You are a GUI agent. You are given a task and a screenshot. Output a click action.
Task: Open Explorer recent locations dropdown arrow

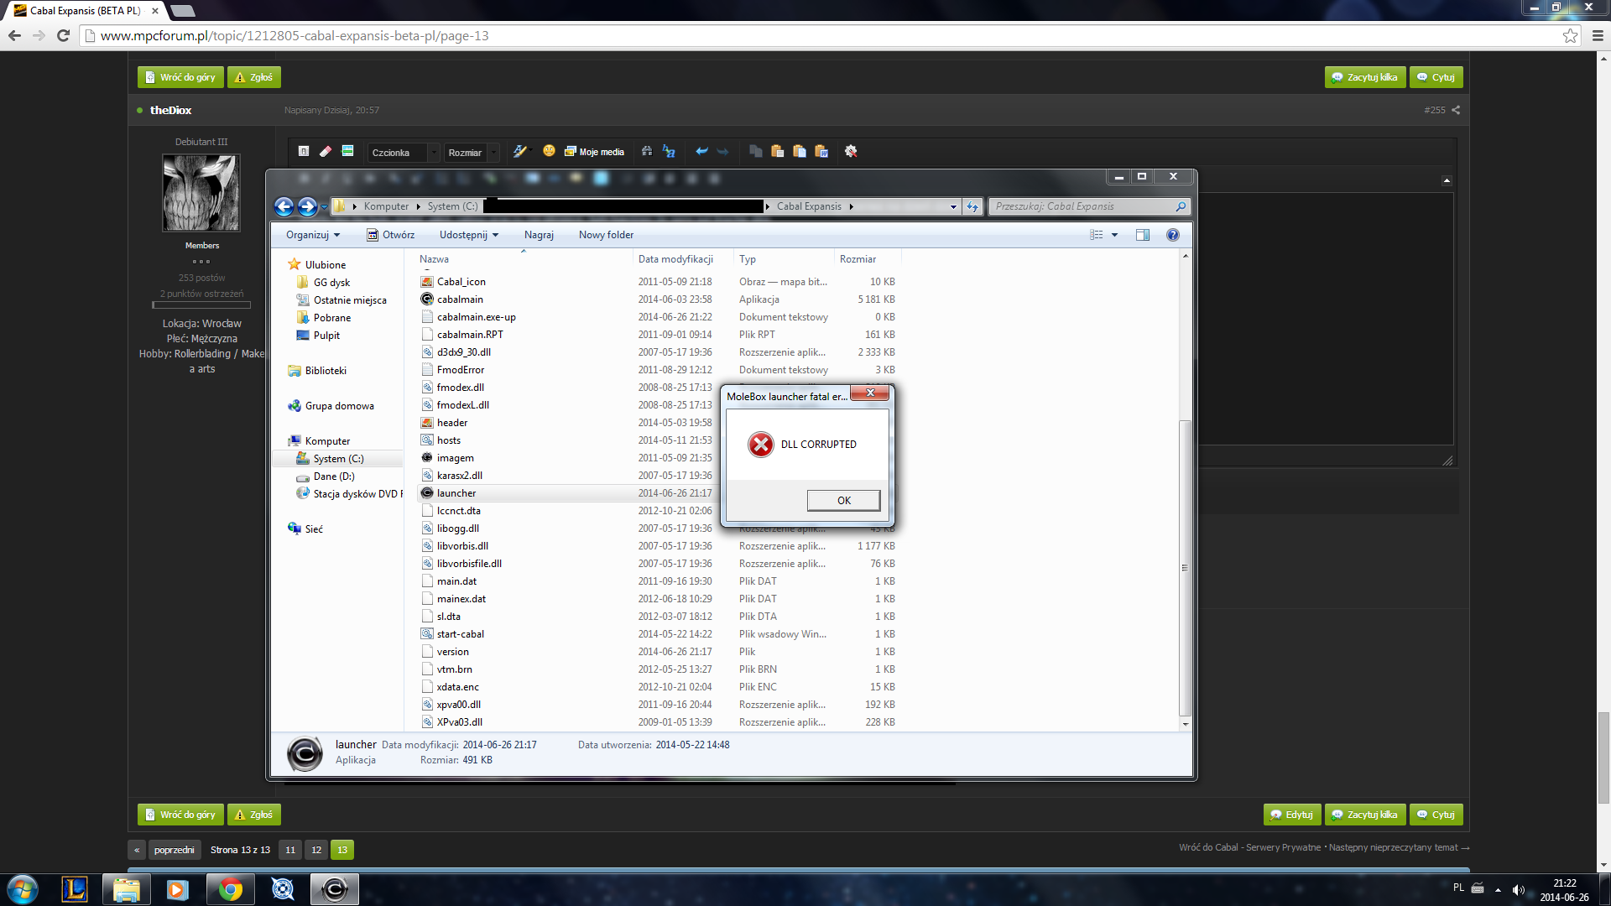pyautogui.click(x=324, y=207)
